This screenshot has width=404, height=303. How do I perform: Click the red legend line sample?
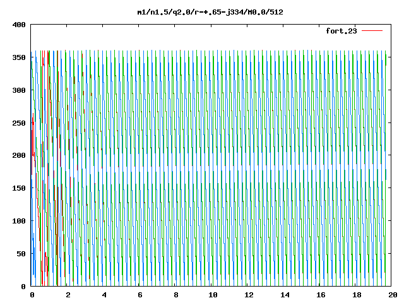pyautogui.click(x=372, y=31)
